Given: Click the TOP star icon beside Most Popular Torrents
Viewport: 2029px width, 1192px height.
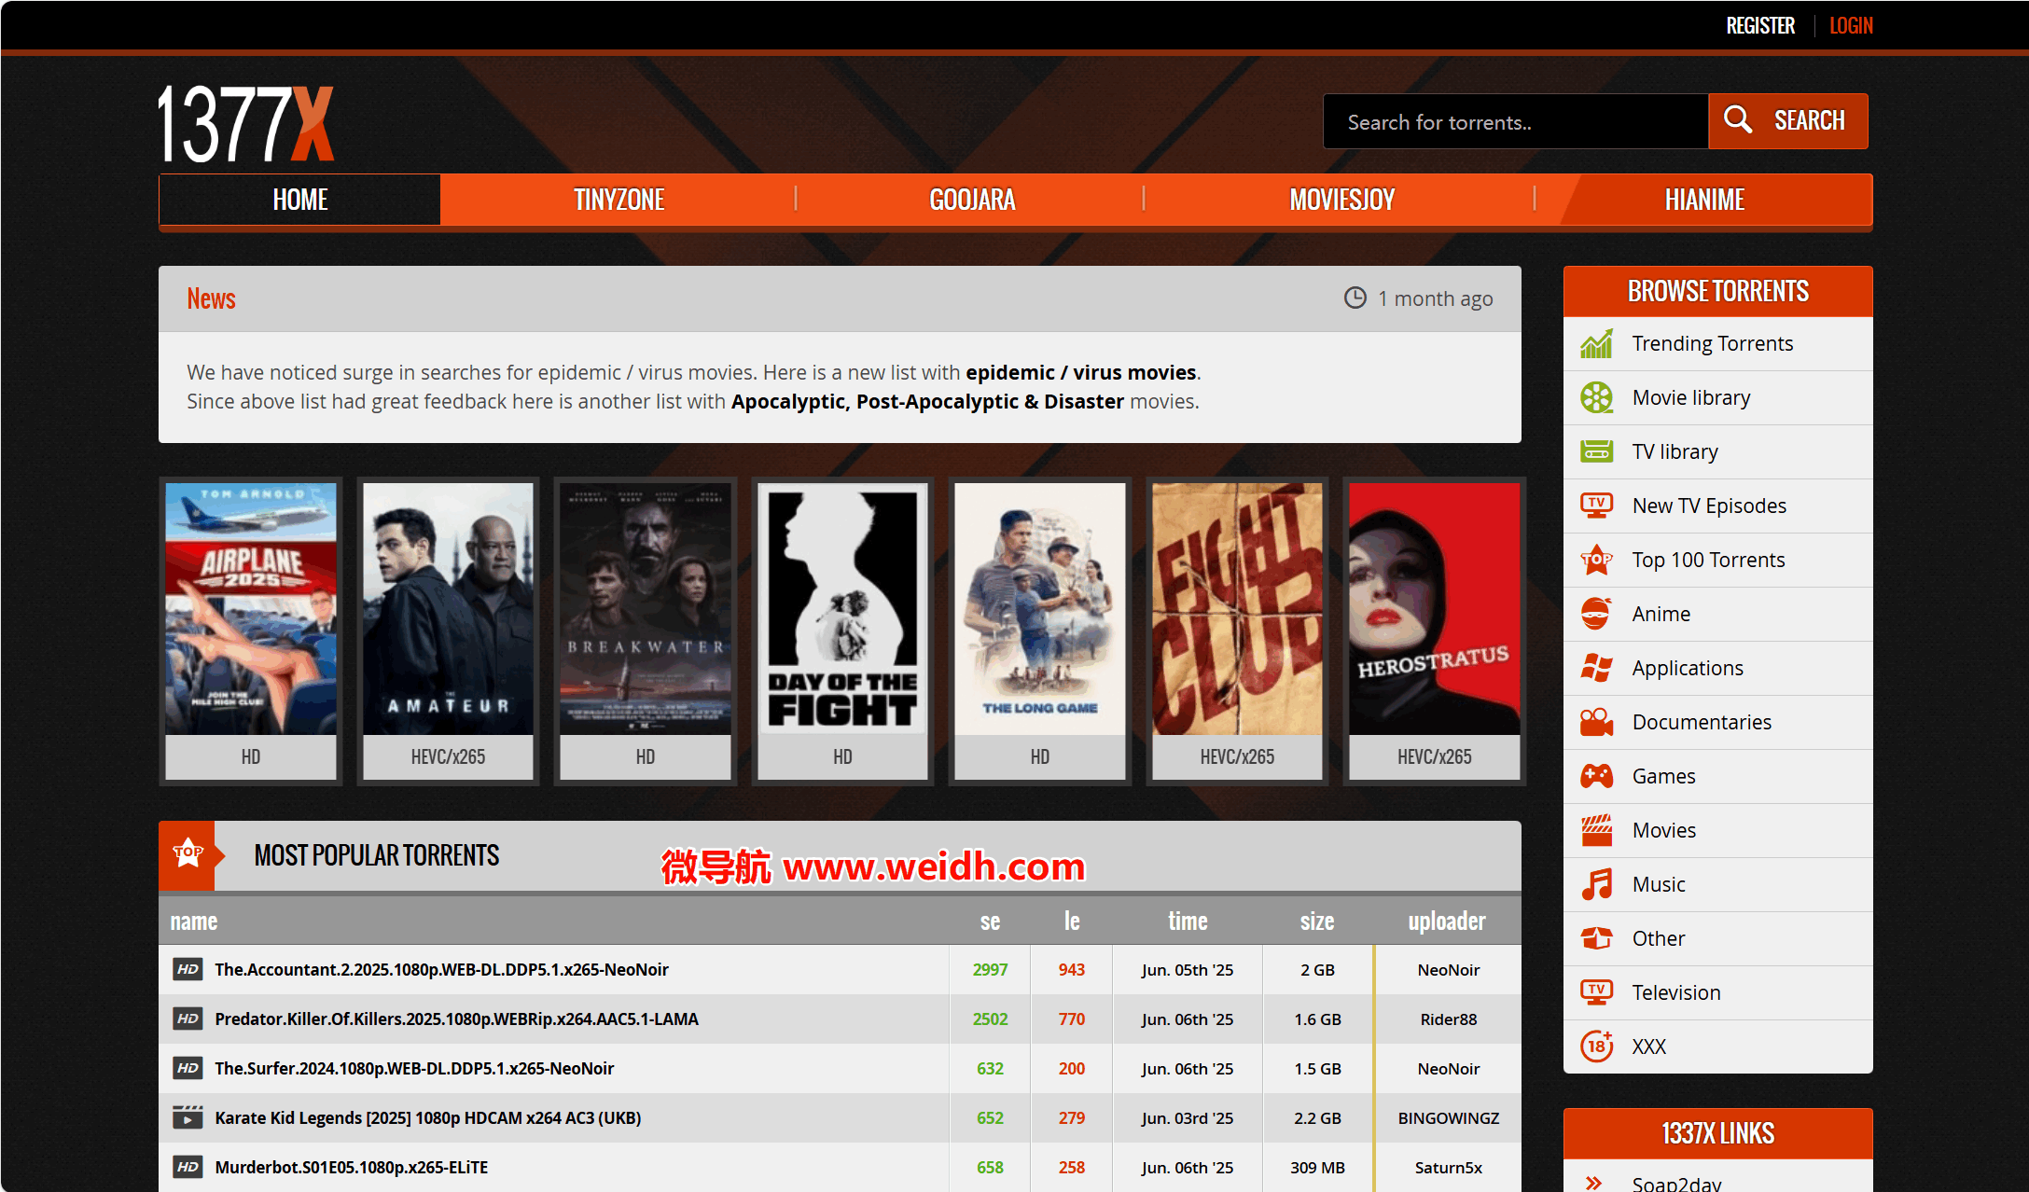Looking at the screenshot, I should click(x=188, y=853).
